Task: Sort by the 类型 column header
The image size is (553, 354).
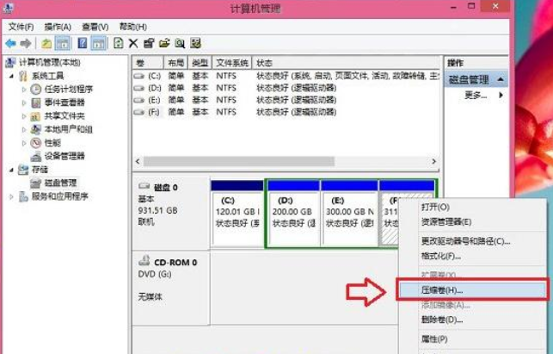Action: tap(200, 63)
